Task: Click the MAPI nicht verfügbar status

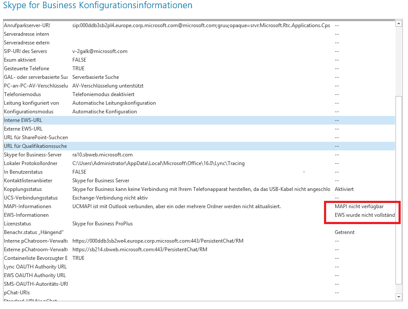Action: point(359,206)
